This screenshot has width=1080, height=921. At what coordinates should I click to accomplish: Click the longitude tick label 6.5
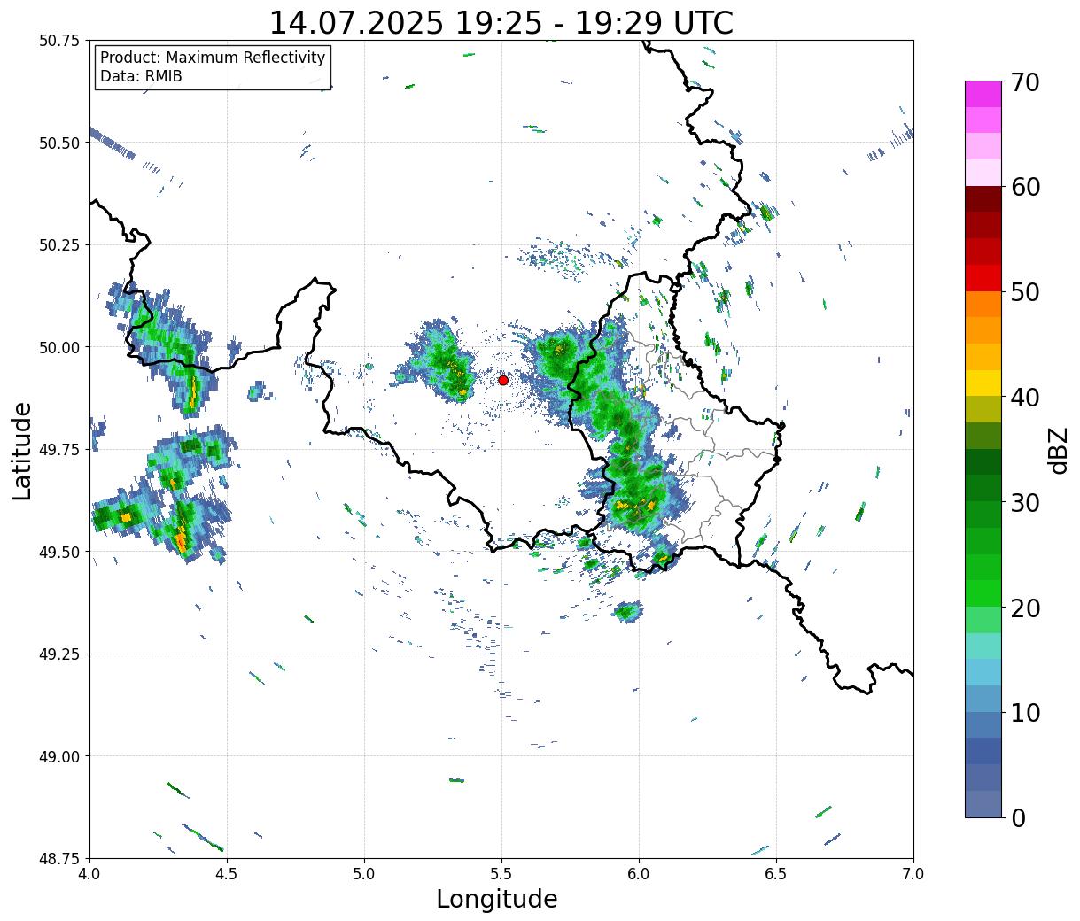776,874
